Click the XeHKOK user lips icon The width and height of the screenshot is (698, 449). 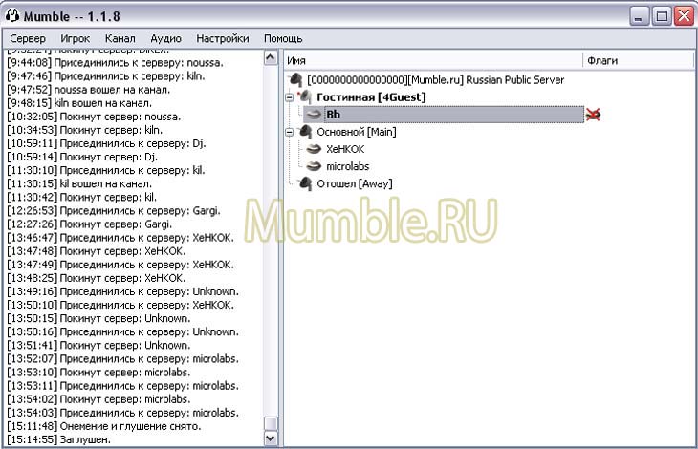point(314,149)
